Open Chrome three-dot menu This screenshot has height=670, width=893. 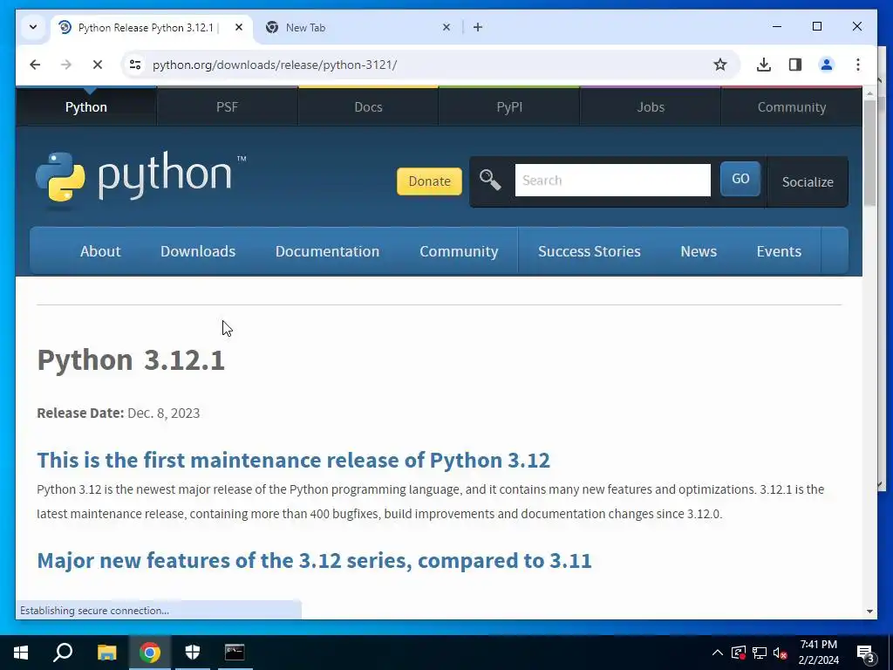858,65
